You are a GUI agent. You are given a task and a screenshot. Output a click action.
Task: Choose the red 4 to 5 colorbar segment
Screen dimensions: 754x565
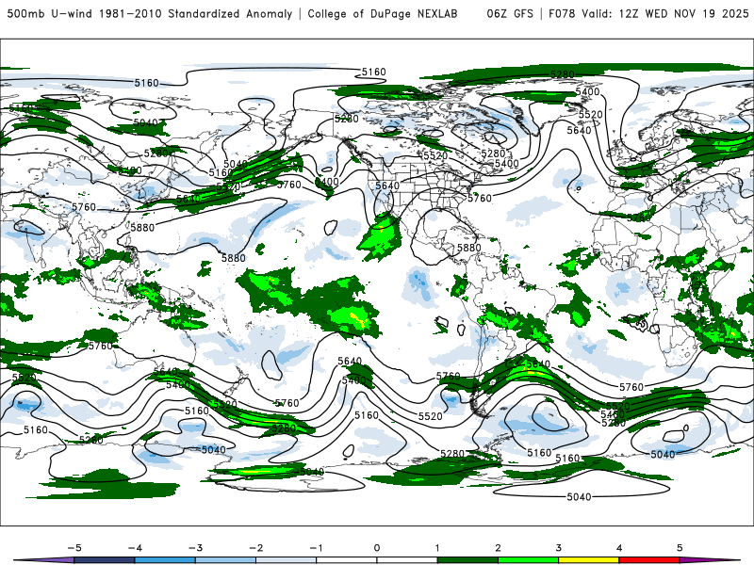point(649,560)
